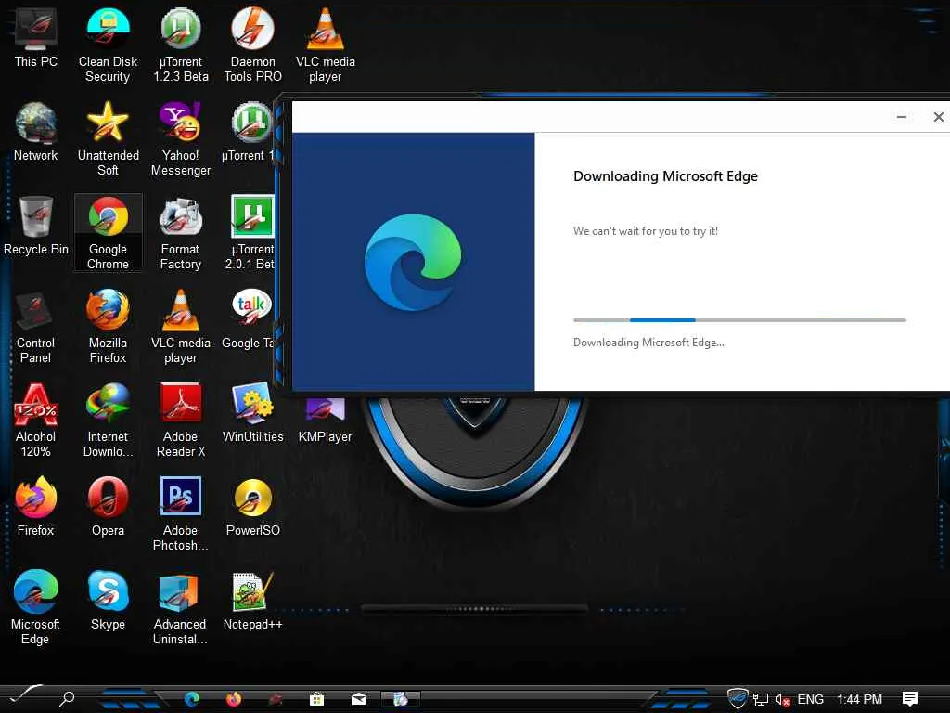
Task: Open VLC media player beside Daemon Tools
Action: pos(326,45)
